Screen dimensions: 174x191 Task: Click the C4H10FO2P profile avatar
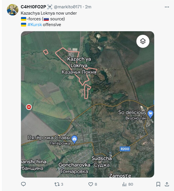point(13,10)
